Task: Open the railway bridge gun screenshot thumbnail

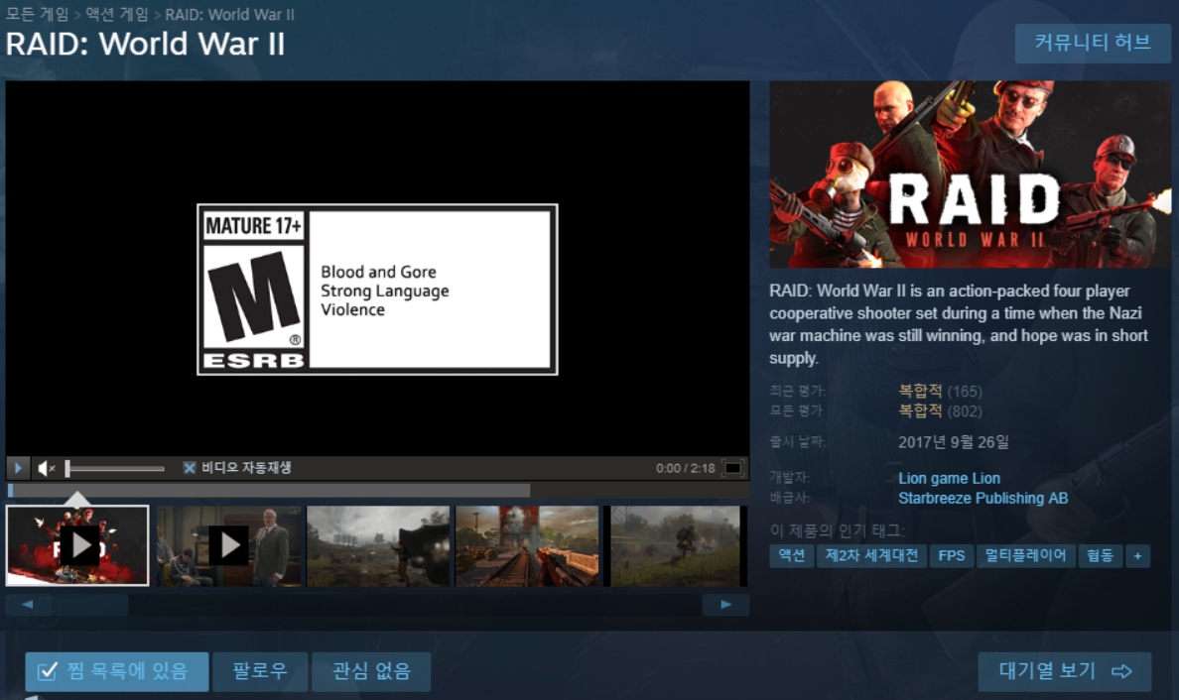Action: coord(527,545)
